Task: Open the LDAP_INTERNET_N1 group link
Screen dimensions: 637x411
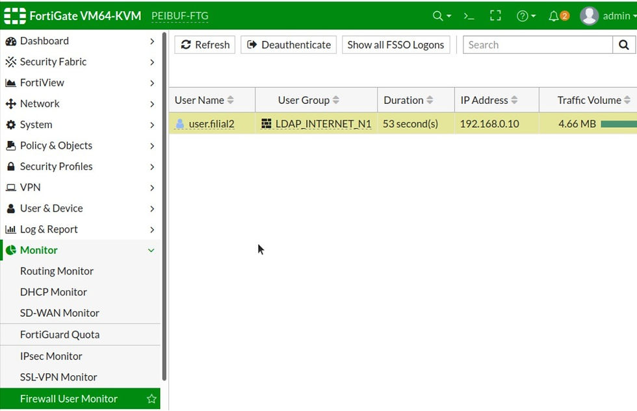Action: coord(324,124)
